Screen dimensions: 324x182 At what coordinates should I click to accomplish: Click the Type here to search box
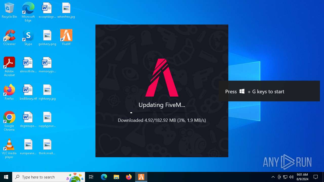point(49,177)
